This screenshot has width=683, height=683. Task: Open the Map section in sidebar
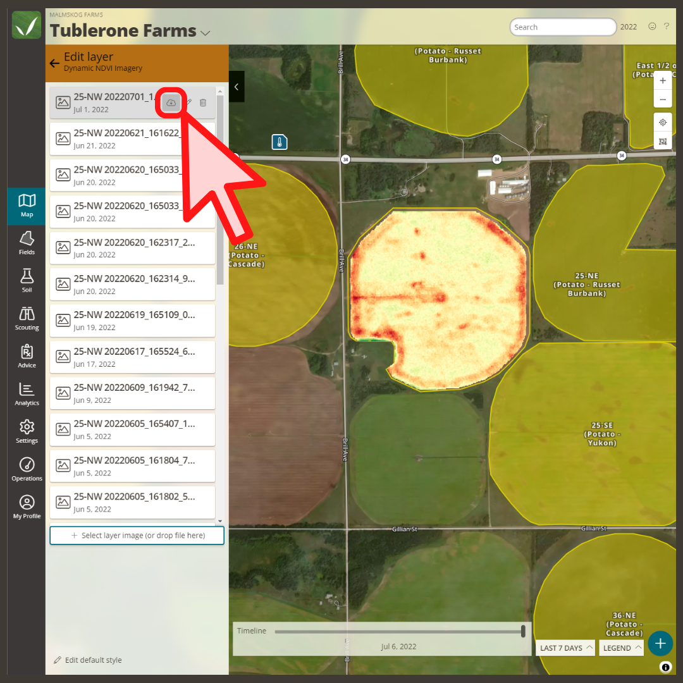[27, 206]
